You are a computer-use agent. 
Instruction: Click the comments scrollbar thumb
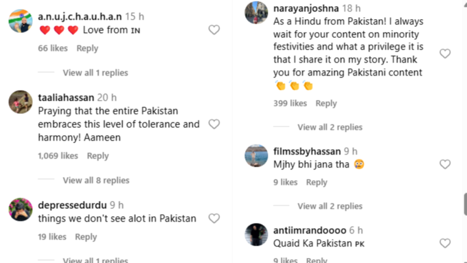point(465,204)
